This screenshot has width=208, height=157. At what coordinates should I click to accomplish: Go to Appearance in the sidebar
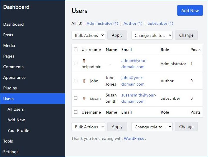click(14, 77)
